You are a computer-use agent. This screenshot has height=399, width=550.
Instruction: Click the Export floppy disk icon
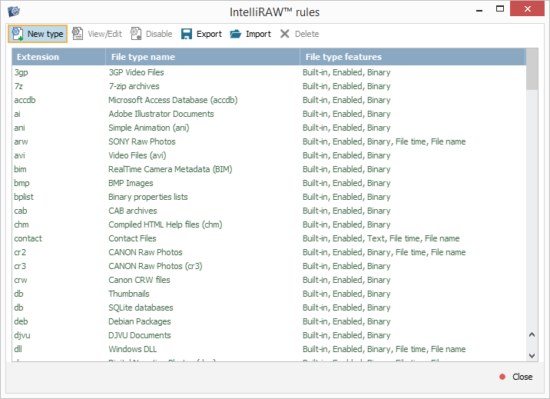click(187, 34)
